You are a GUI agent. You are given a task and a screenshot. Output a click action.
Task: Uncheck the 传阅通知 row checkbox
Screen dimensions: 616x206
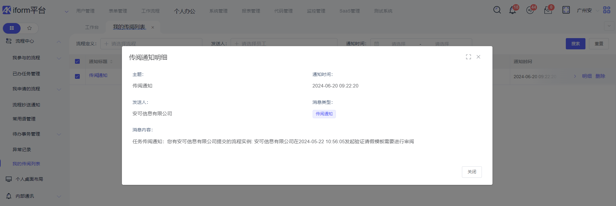[x=77, y=76]
